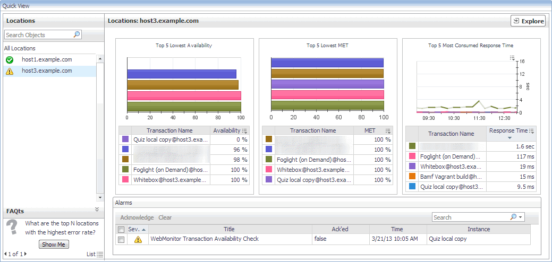The height and width of the screenshot is (262, 552).
Task: Select host1.example.com in the Locations list
Action: [x=47, y=60]
